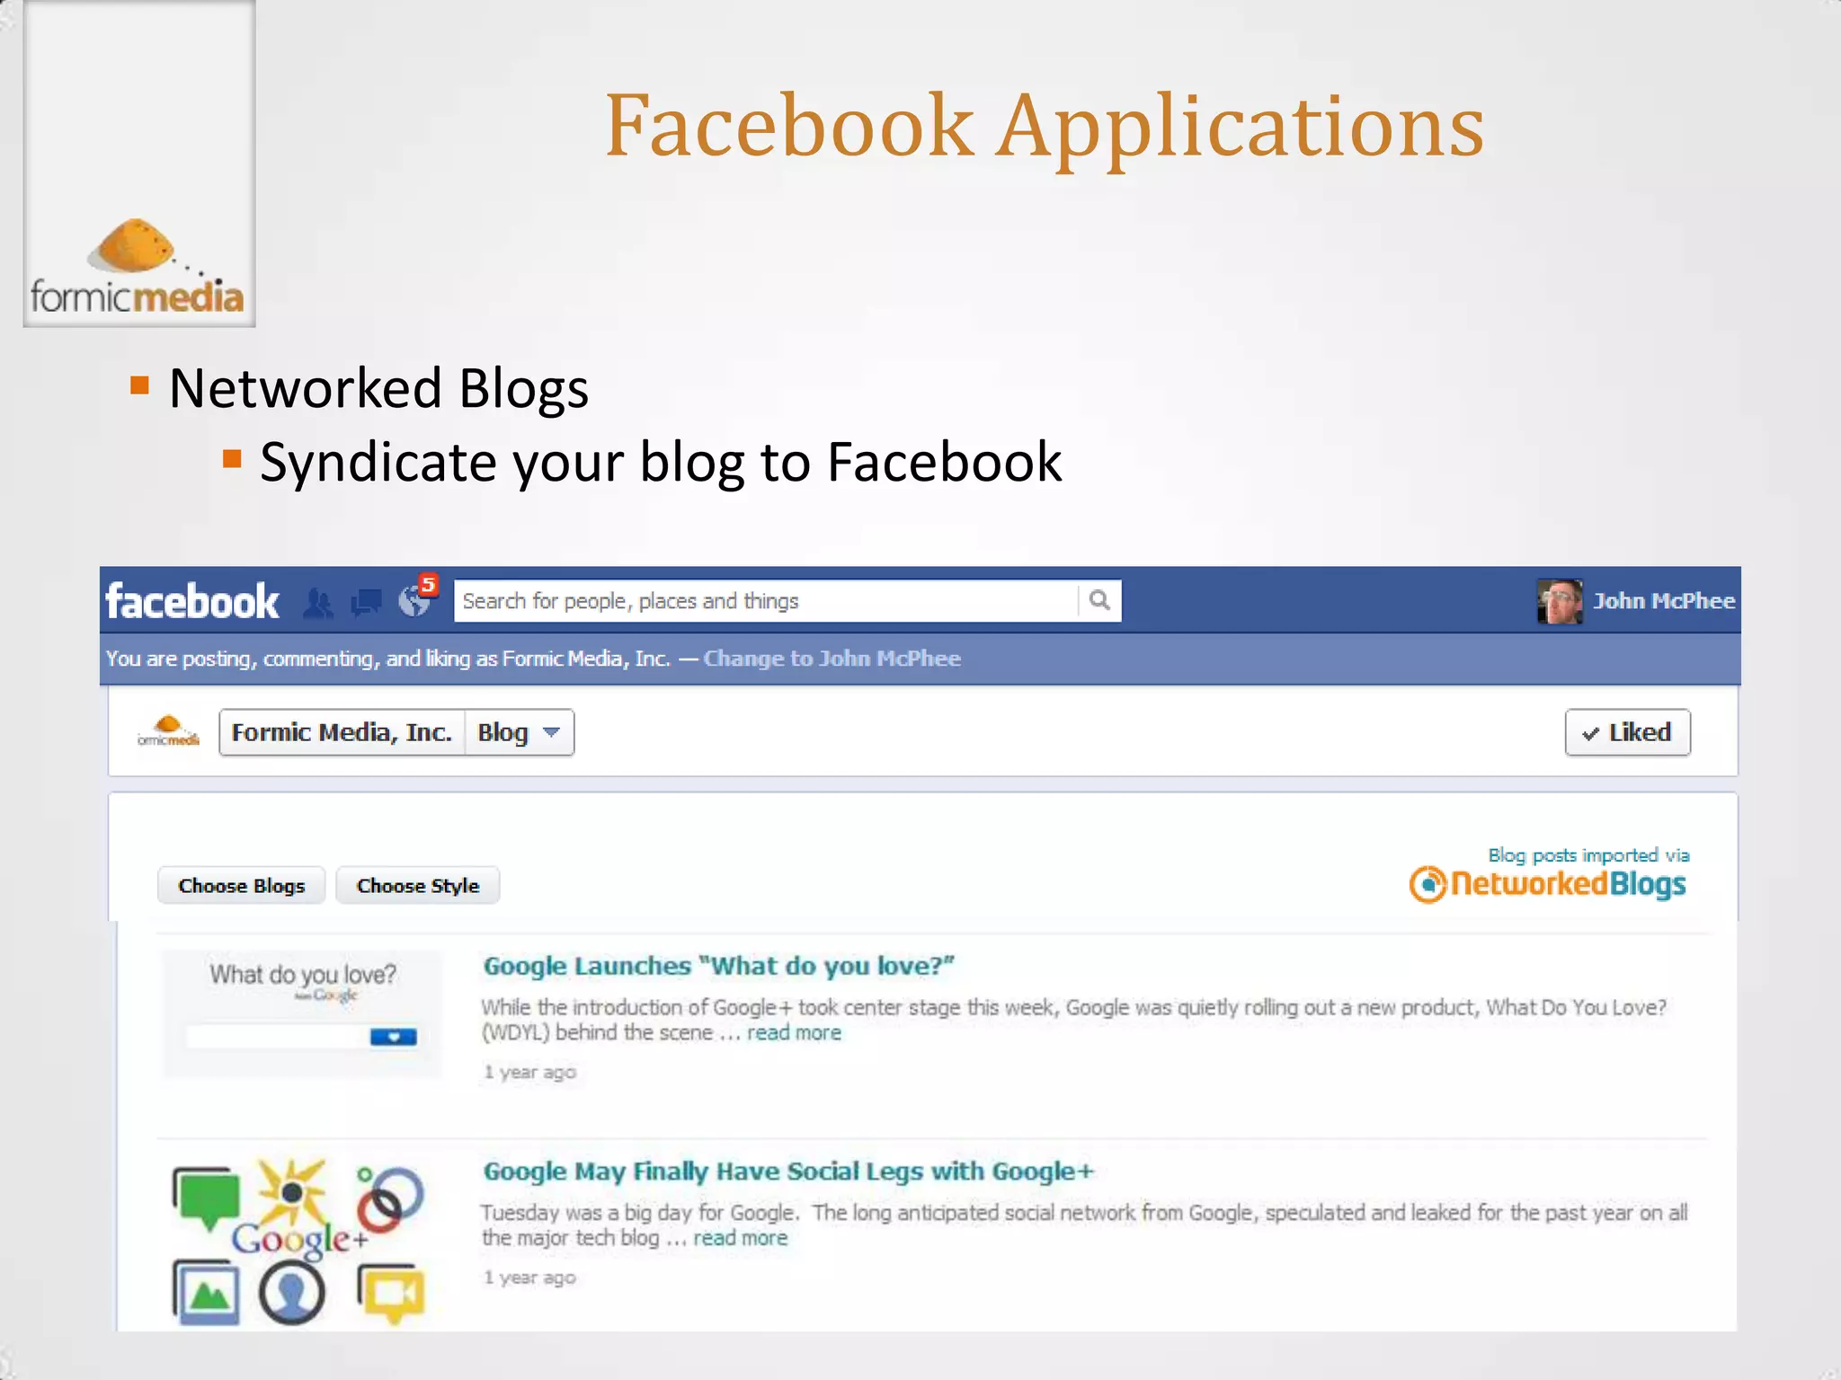This screenshot has height=1380, width=1841.
Task: Click '1 year ago' under WDYL post
Action: pyautogui.click(x=529, y=1072)
